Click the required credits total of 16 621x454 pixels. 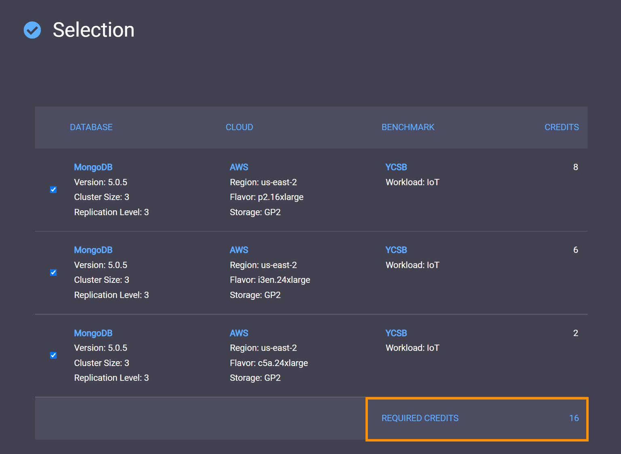(574, 418)
